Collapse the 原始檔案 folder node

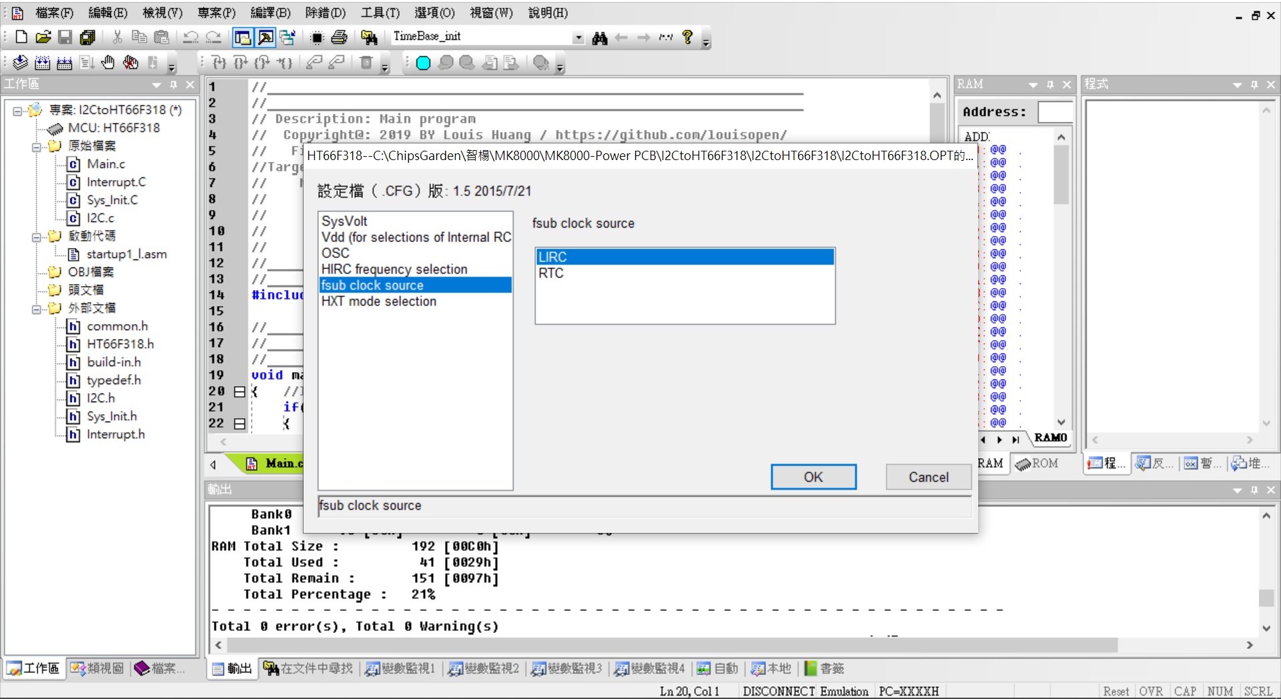point(37,147)
